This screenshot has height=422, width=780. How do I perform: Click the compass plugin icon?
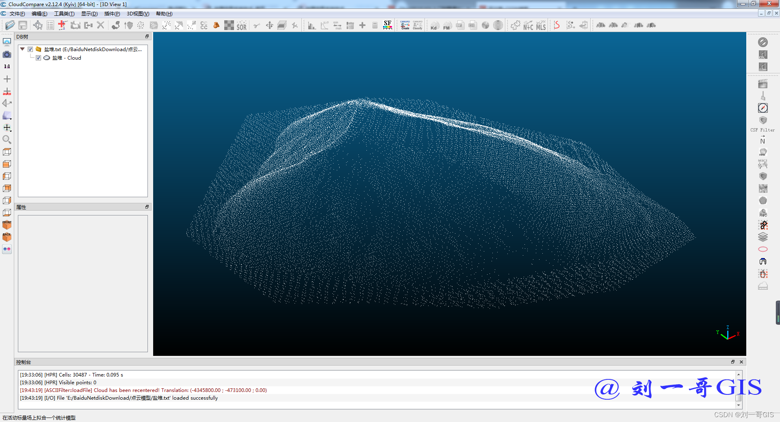click(763, 108)
